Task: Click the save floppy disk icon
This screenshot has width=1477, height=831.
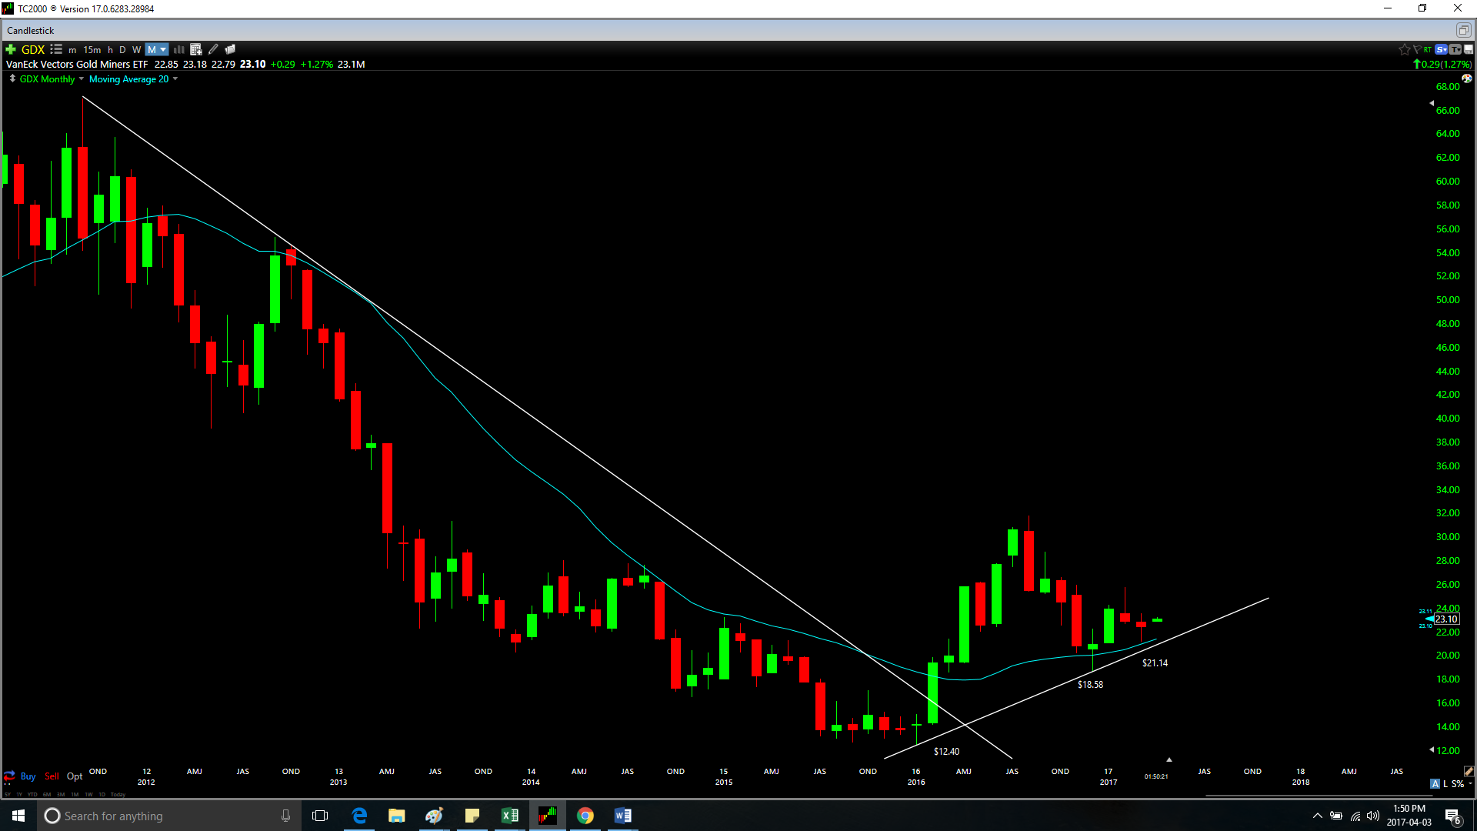Action: 1469,49
